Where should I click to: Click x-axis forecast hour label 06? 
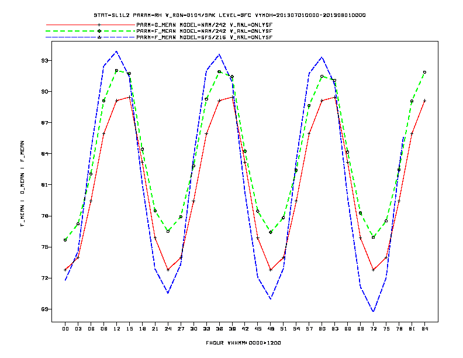[x=91, y=329]
